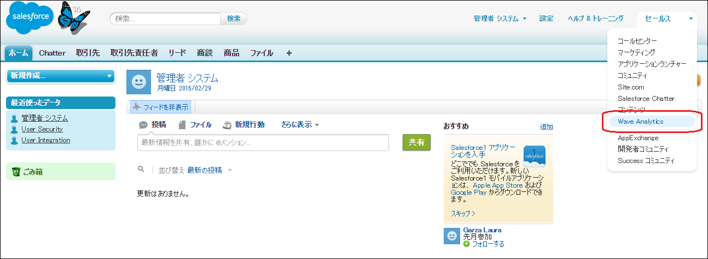Click the 検索 search button
The image size is (708, 259).
pyautogui.click(x=234, y=19)
